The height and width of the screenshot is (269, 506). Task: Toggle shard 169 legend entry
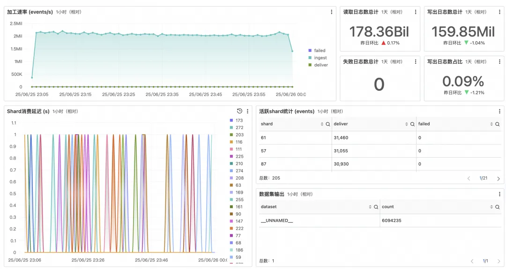coord(237,192)
